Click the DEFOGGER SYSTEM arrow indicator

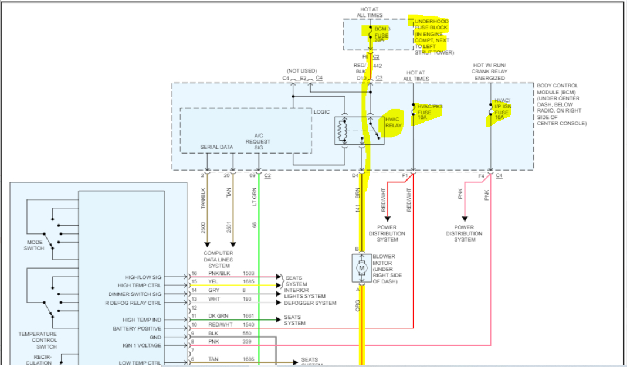(x=280, y=303)
